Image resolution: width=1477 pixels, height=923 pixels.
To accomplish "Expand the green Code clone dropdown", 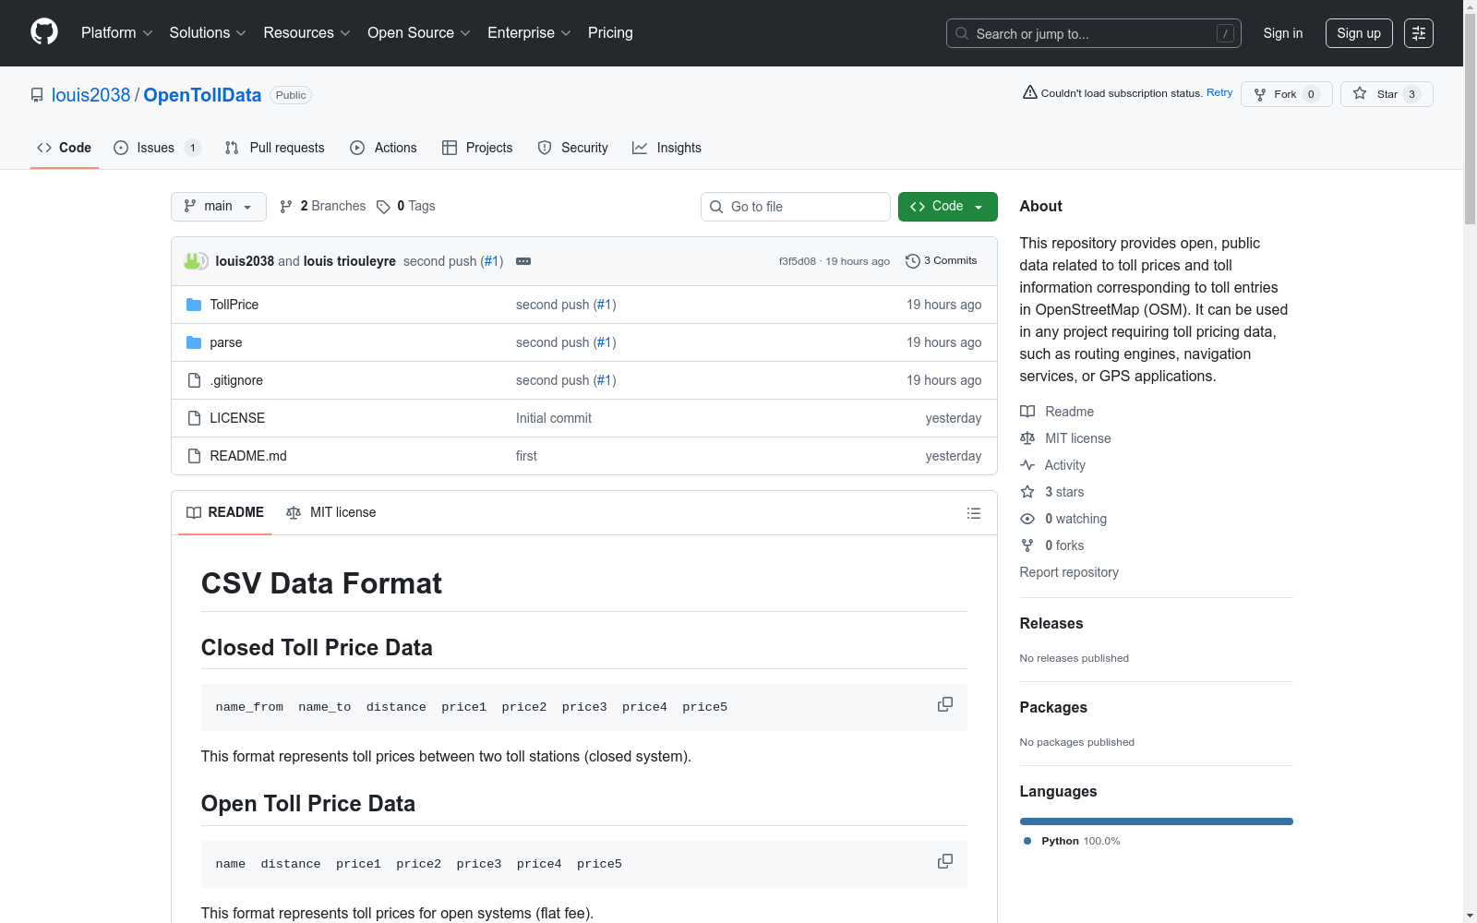I will 948,207.
